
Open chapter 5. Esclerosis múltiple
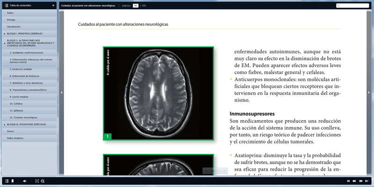29,69
